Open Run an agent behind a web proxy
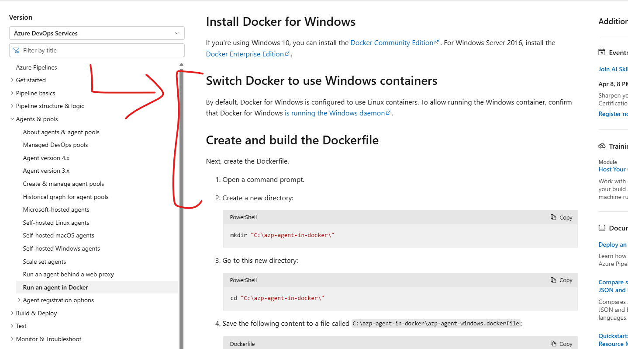The image size is (628, 349). click(x=69, y=274)
